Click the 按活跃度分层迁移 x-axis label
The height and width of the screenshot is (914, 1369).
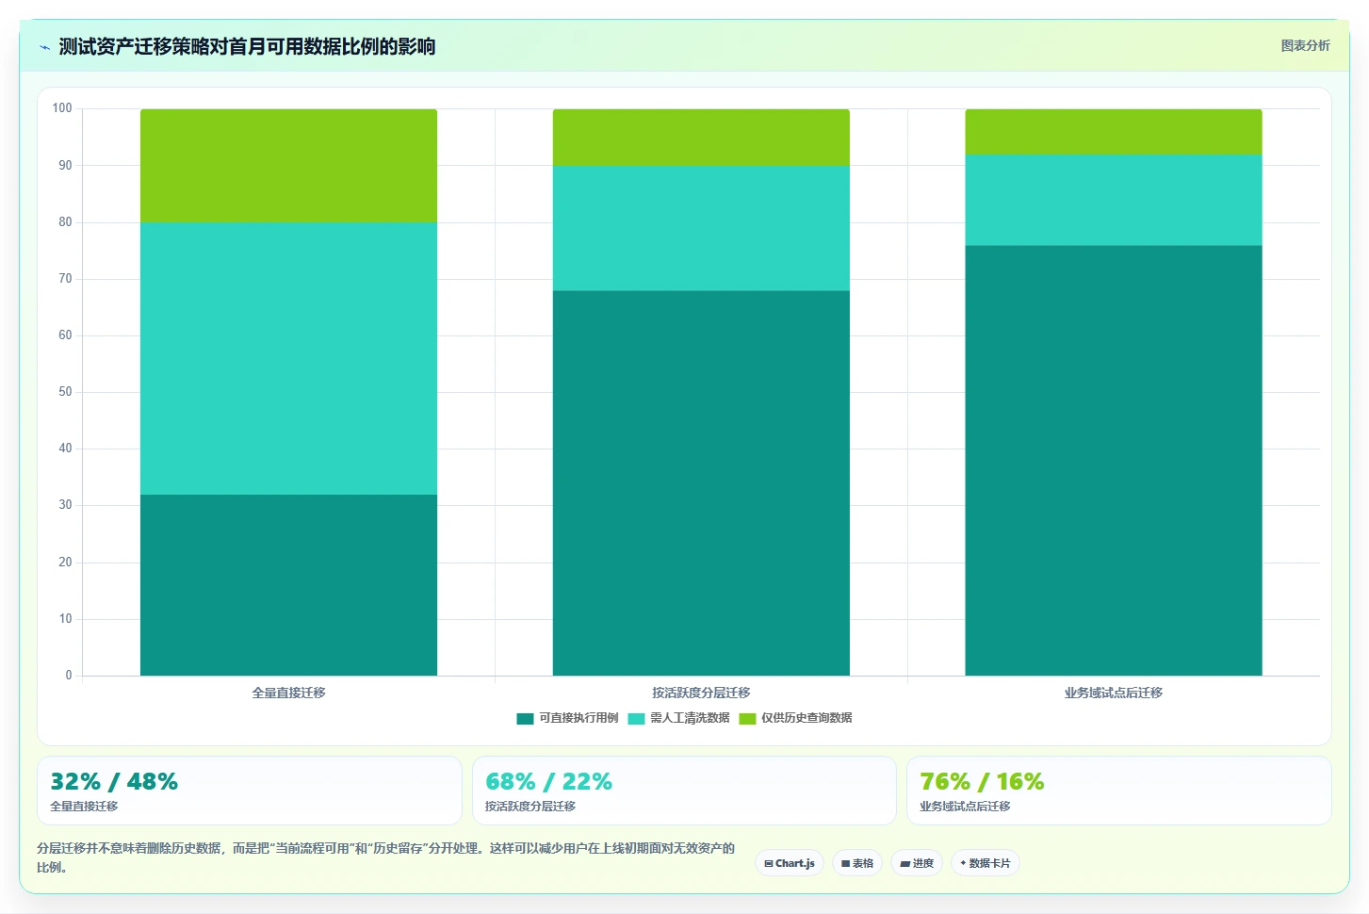[701, 693]
